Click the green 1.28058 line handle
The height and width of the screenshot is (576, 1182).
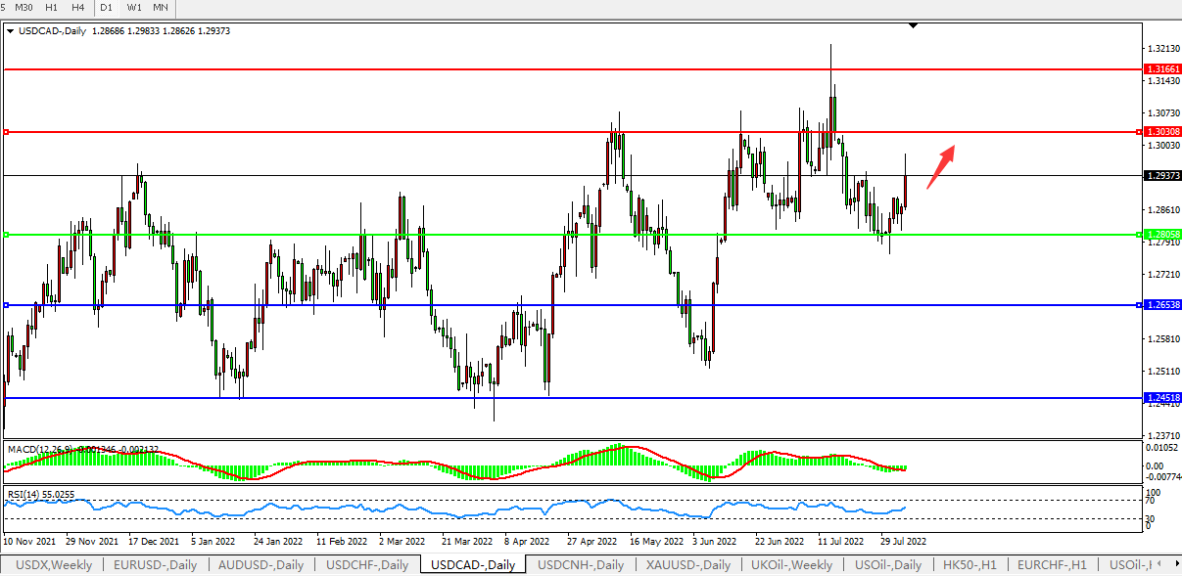pos(6,235)
